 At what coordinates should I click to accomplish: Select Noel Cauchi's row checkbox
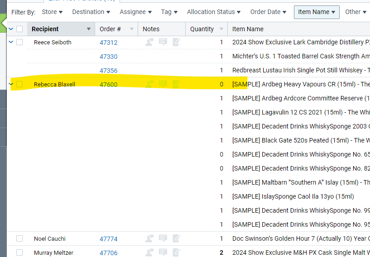tap(19, 238)
